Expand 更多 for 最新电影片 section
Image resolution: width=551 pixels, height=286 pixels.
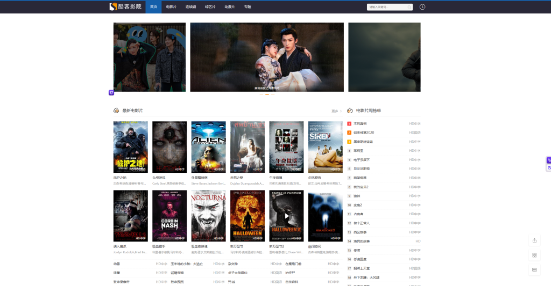336,111
